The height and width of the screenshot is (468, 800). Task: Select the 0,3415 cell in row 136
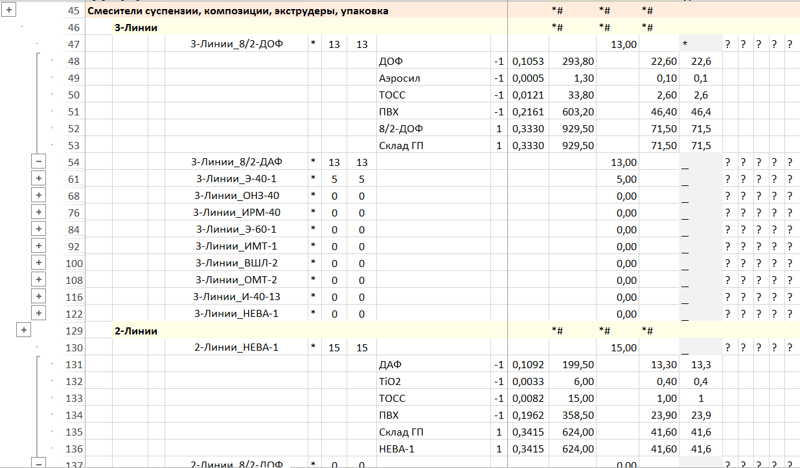tap(528, 449)
